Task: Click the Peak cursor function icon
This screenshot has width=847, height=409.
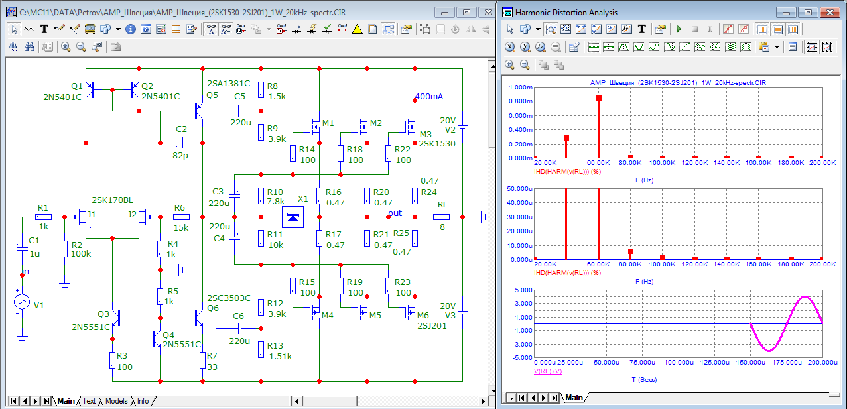Action: pos(623,47)
